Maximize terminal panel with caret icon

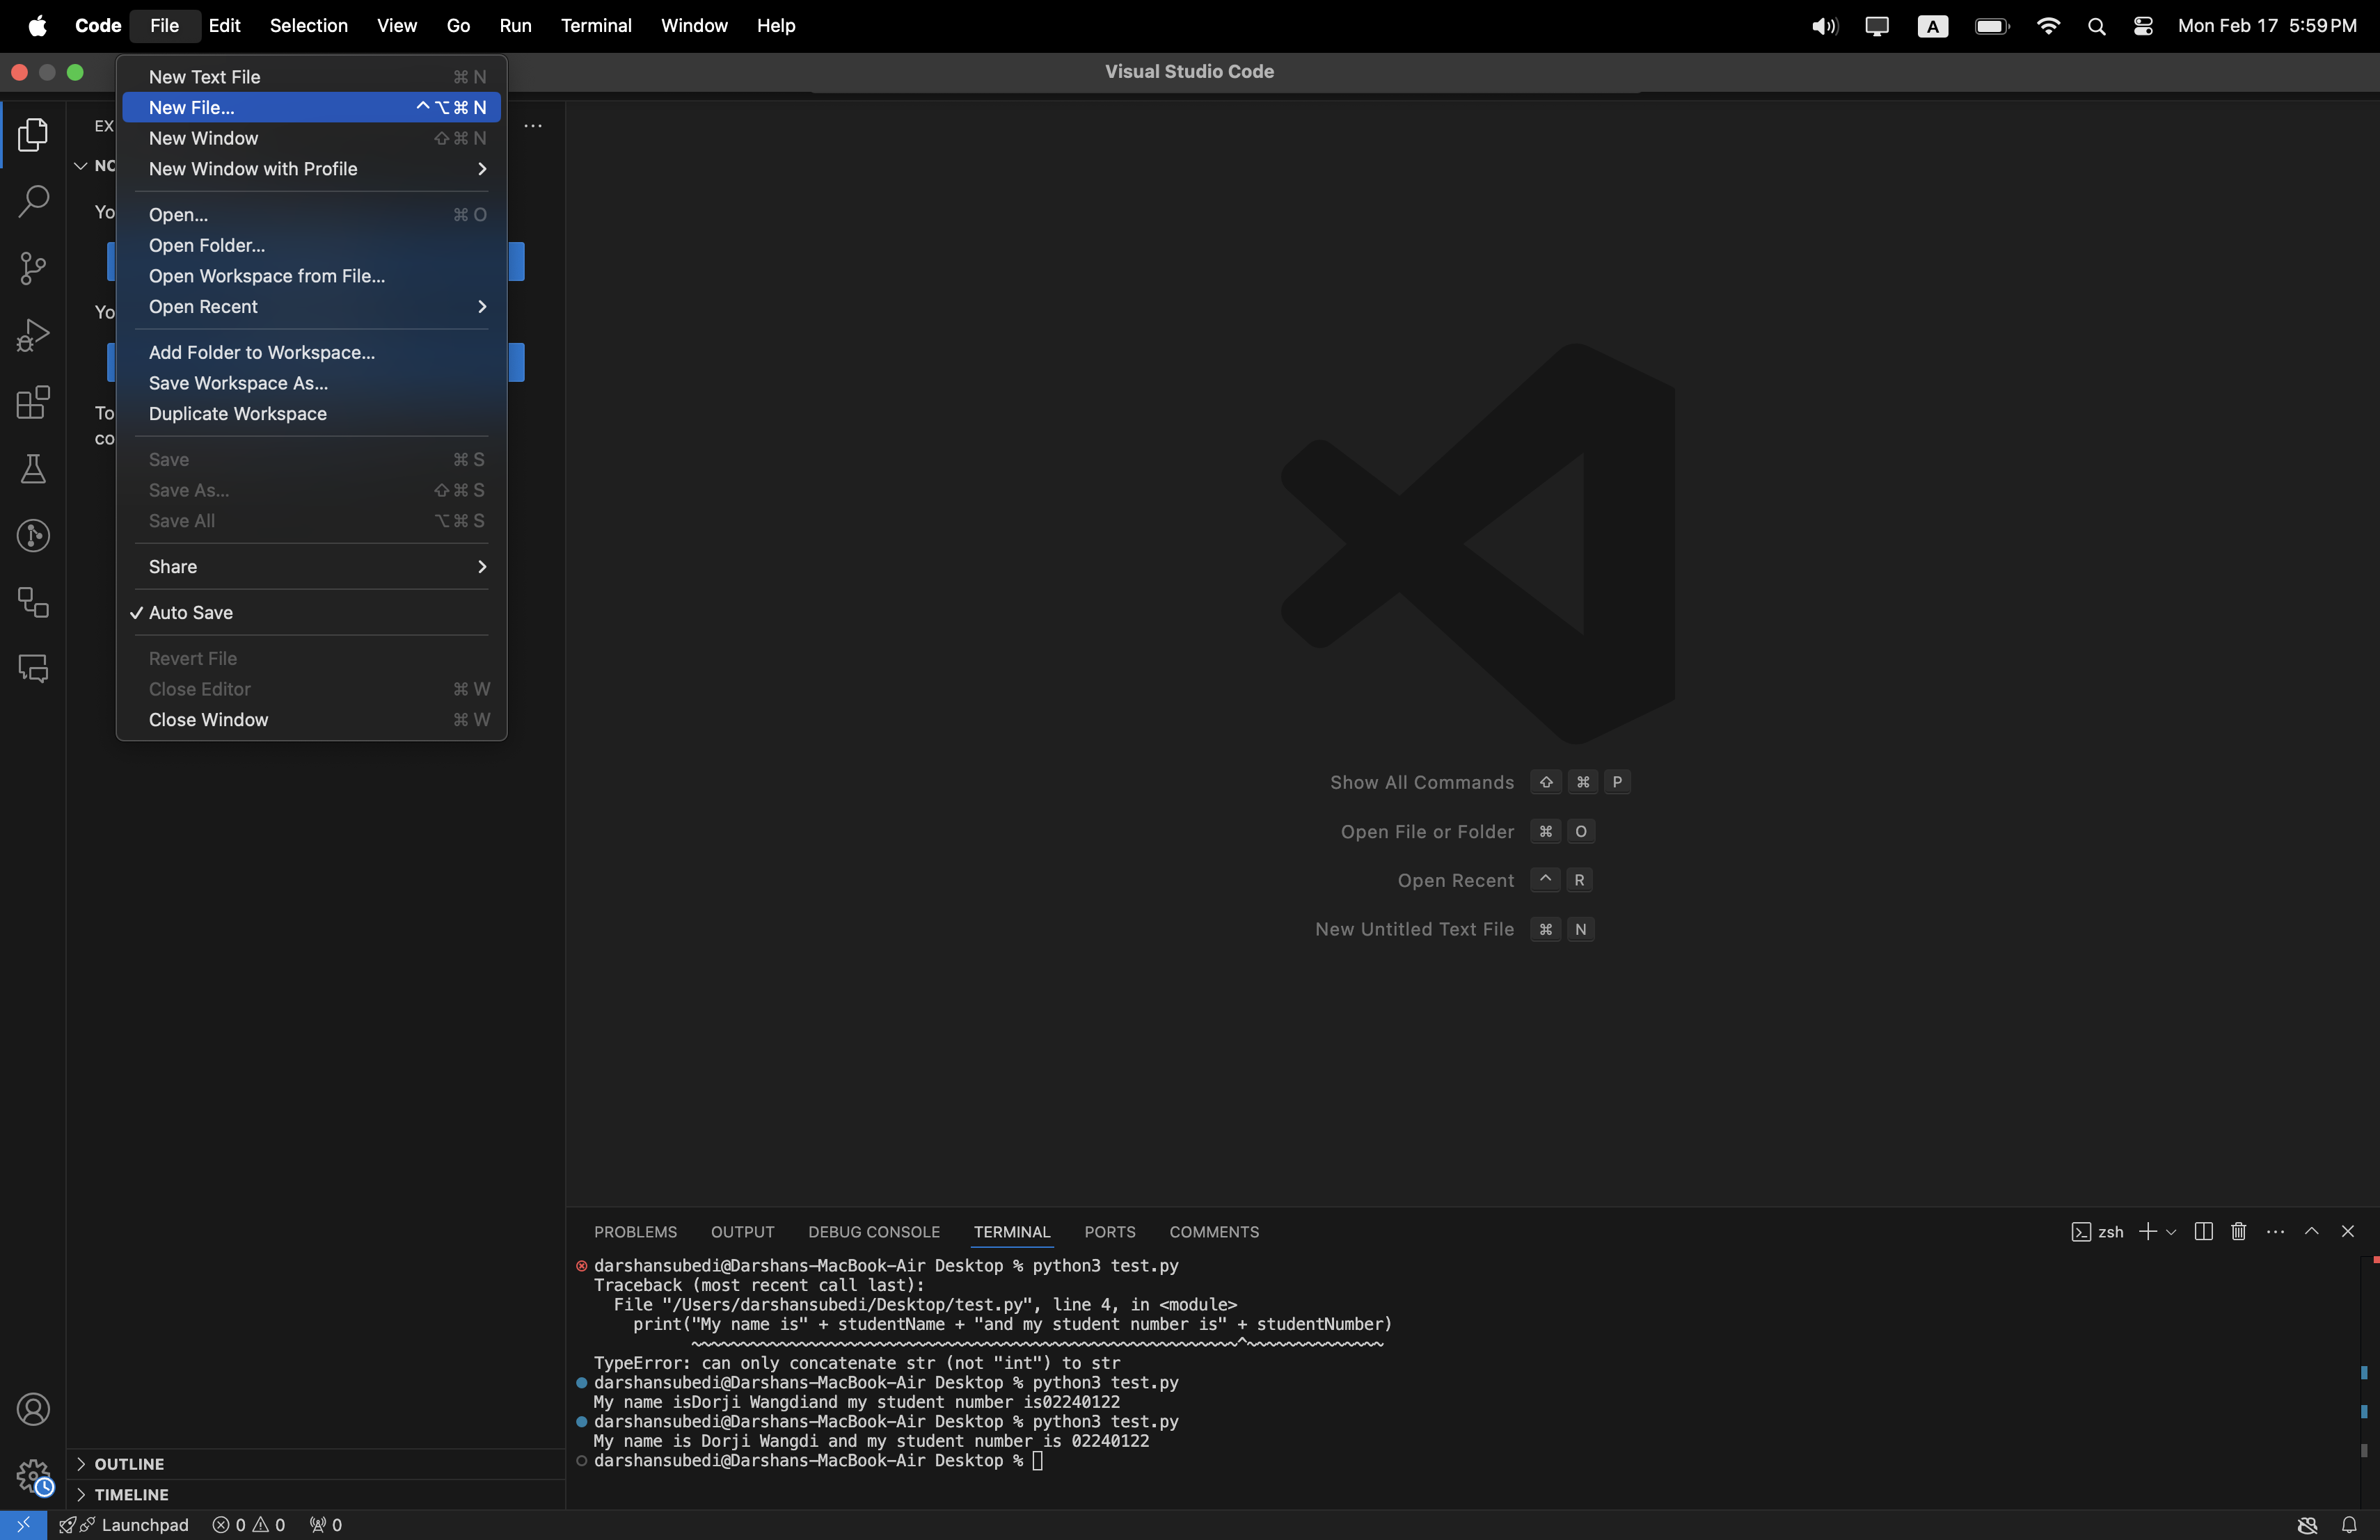click(2311, 1231)
